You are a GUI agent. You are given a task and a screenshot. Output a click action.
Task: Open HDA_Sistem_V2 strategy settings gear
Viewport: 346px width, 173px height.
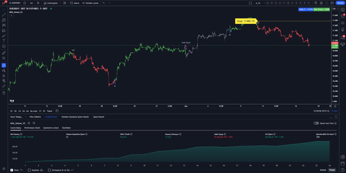pos(29,123)
